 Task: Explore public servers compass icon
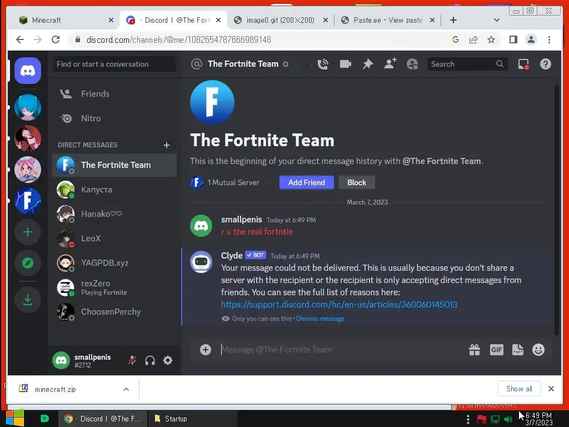point(28,263)
